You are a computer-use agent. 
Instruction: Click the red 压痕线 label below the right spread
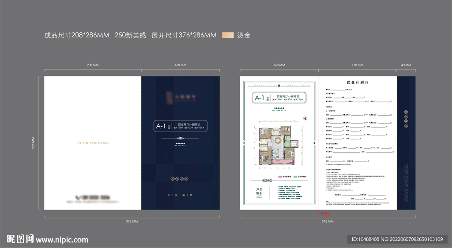325,214
